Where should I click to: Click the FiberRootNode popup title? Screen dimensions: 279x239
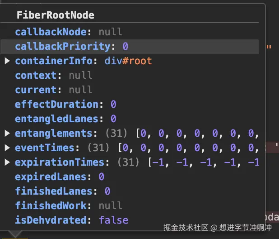coord(56,15)
